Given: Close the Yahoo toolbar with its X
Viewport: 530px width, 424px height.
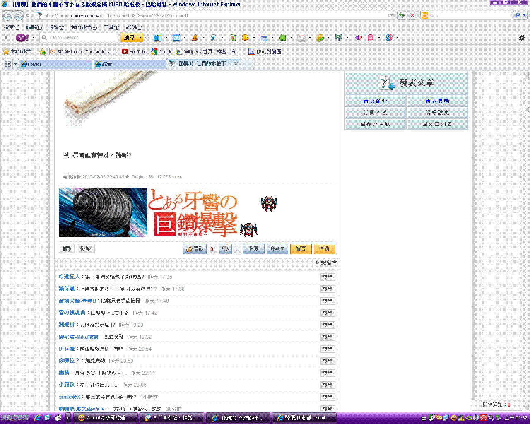Looking at the screenshot, I should [x=6, y=37].
